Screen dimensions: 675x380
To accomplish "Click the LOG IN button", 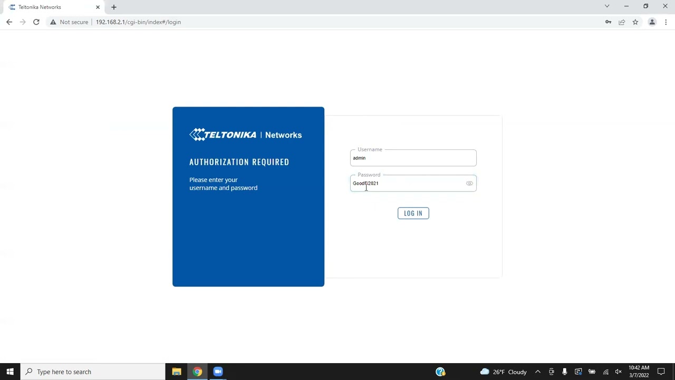I will [413, 213].
